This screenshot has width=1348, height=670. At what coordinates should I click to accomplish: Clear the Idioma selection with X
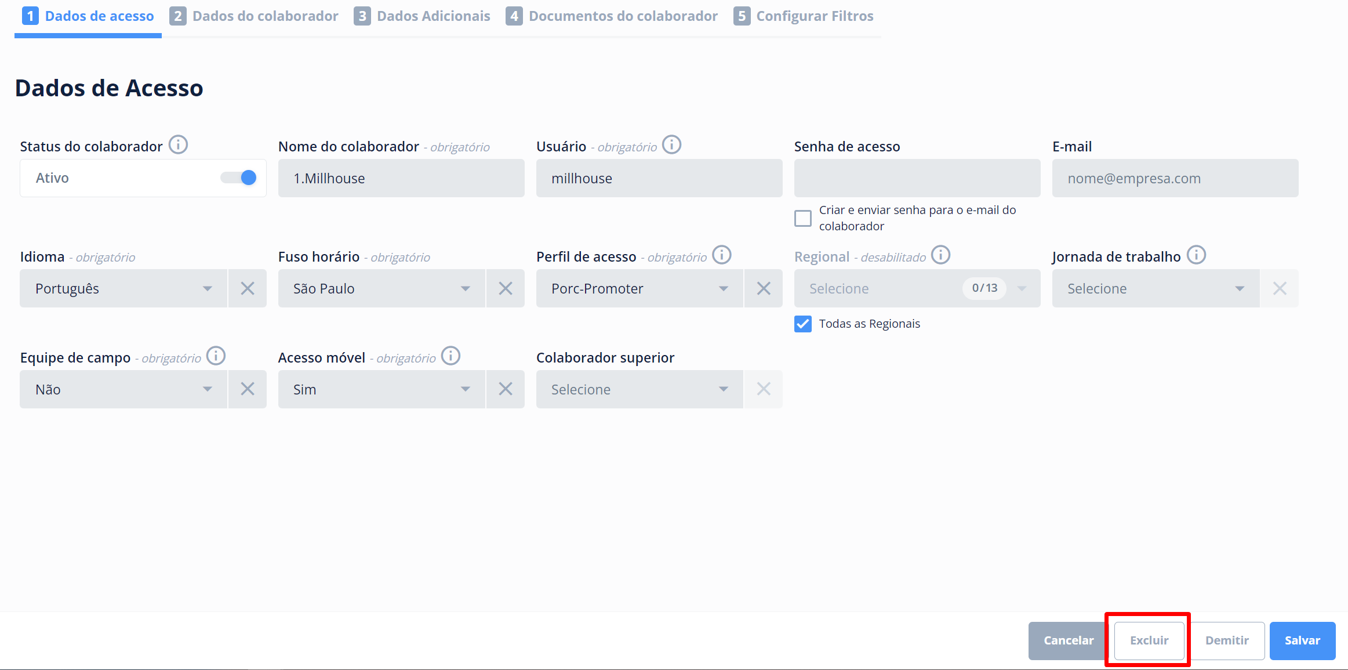pos(248,288)
